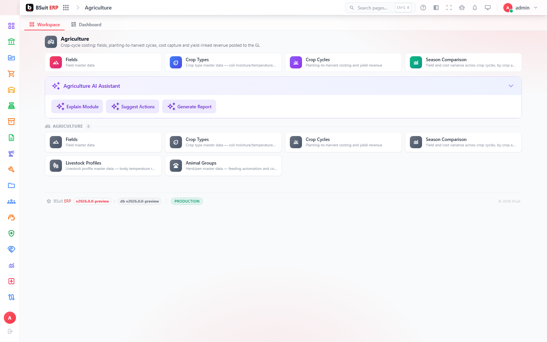The image size is (547, 342).
Task: Click the orange wrench icon in sidebar
Action: point(11,169)
